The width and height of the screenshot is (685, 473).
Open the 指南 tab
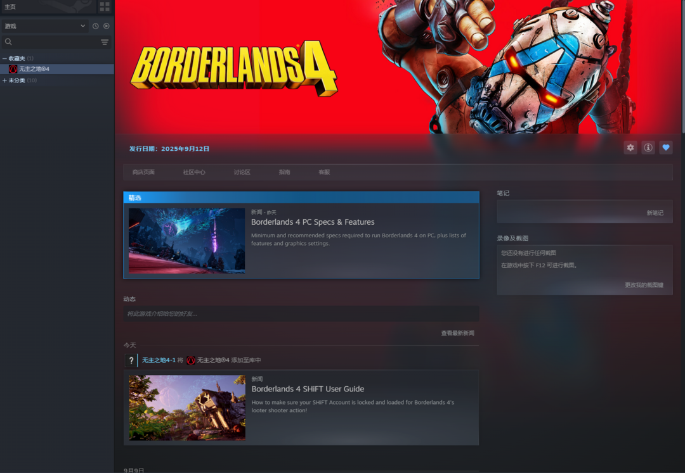[284, 172]
